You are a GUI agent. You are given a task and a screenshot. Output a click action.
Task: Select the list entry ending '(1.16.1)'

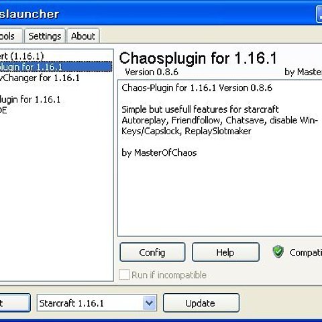coord(21,56)
